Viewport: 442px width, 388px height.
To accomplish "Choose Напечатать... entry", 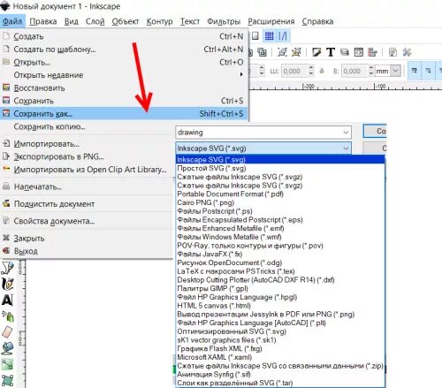I will 87,186.
